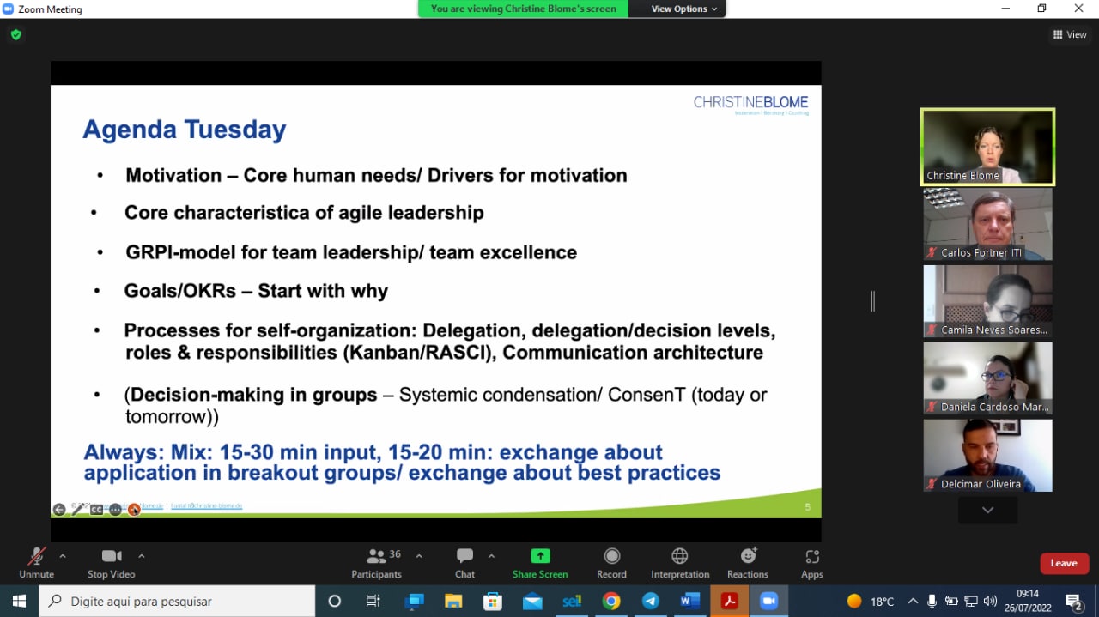The image size is (1099, 617).
Task: Collapse the participant video strip
Action: pyautogui.click(x=987, y=509)
